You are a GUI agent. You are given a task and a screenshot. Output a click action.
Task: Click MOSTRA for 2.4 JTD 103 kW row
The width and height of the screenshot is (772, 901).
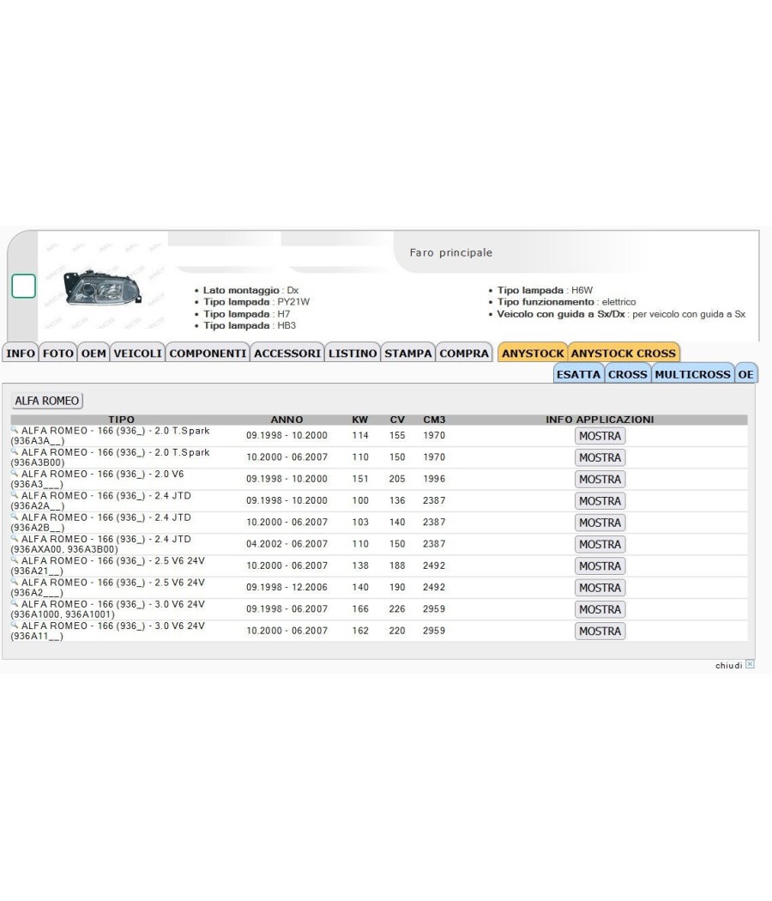[600, 523]
